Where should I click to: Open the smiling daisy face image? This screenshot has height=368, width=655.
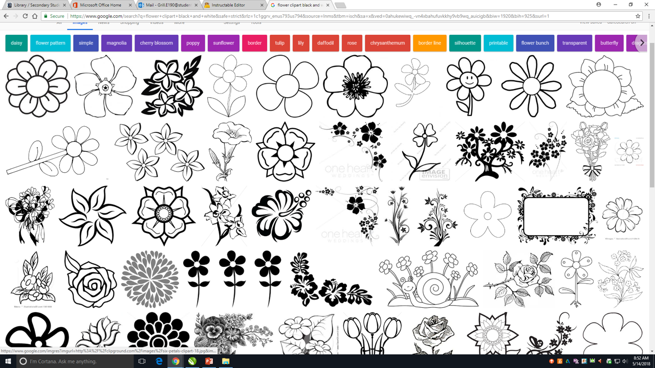[x=469, y=86]
